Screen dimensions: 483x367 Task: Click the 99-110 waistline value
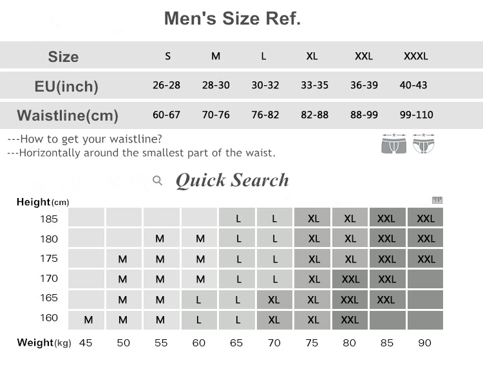click(417, 115)
